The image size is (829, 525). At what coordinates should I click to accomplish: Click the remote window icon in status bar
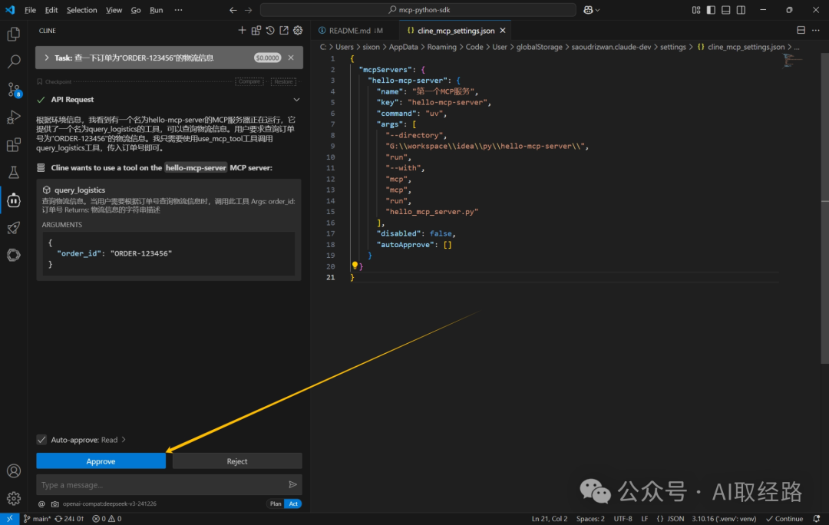9,519
